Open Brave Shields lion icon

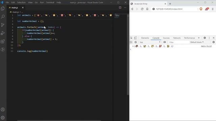tap(201, 9)
